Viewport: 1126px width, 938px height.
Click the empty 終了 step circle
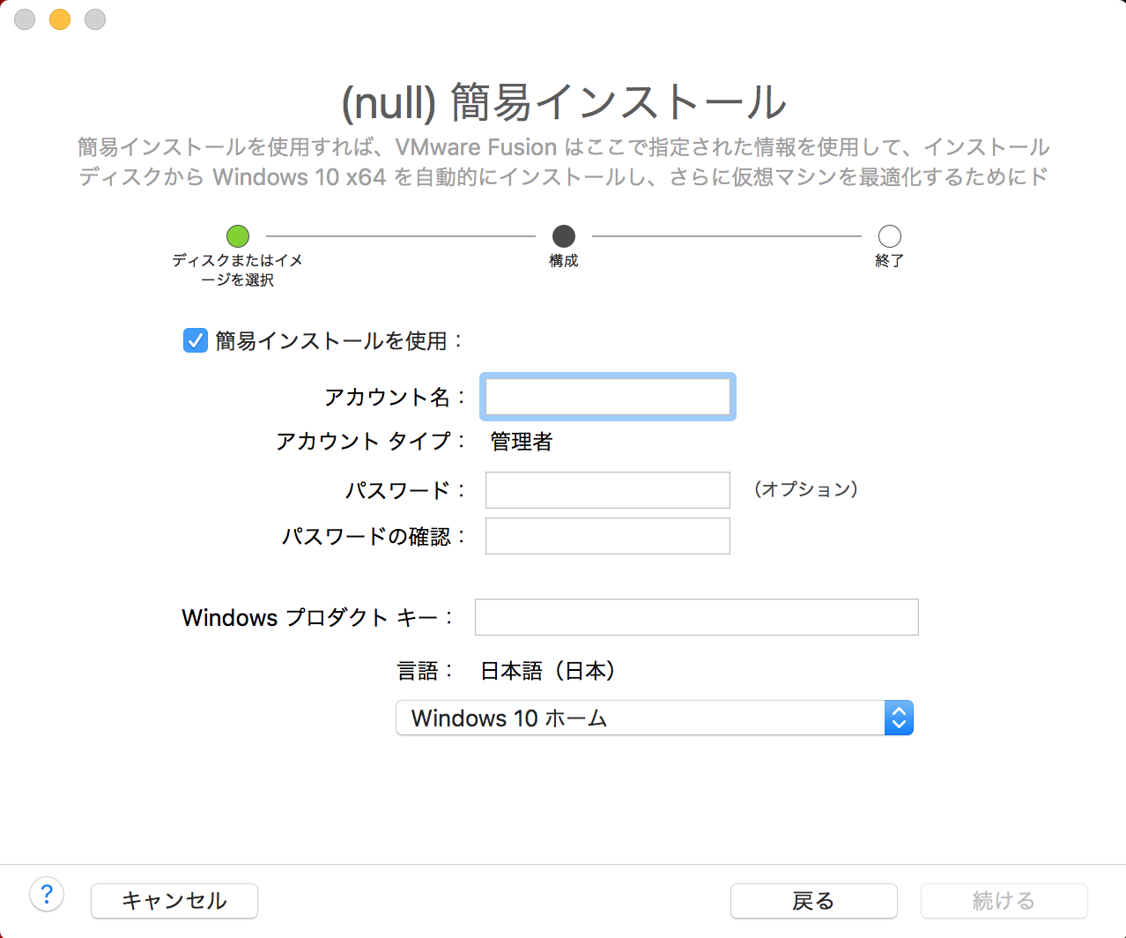[x=890, y=236]
